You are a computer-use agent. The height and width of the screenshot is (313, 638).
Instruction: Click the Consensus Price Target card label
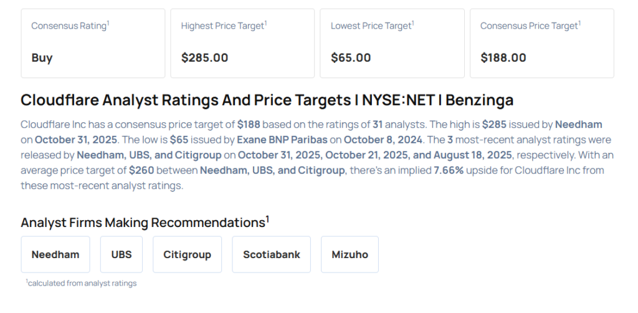point(530,26)
